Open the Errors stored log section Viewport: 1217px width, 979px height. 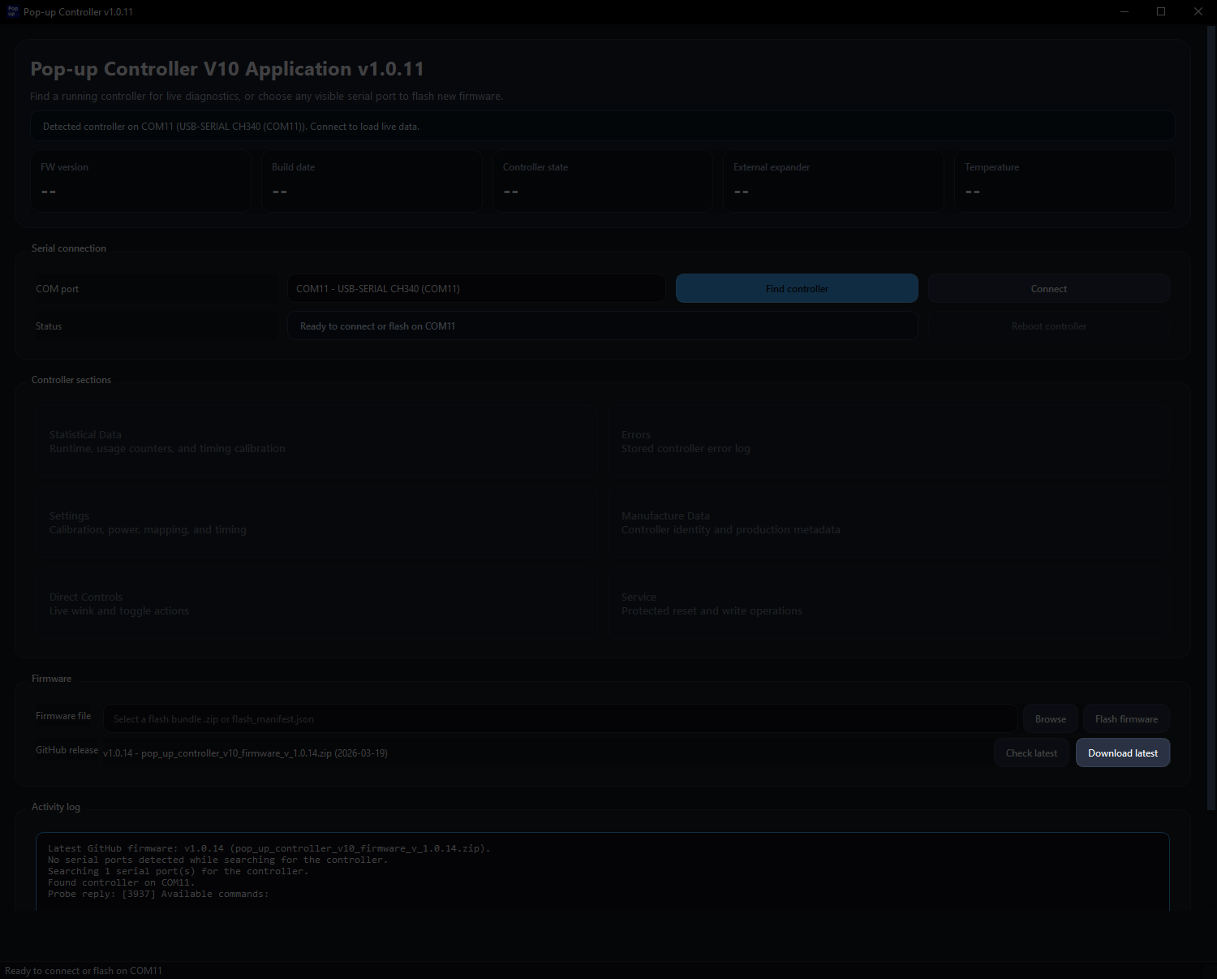[888, 441]
